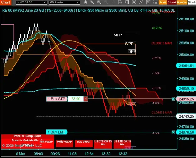196x158 pixels.
Task: Open the bar type candlestick icon
Action: point(85,2)
